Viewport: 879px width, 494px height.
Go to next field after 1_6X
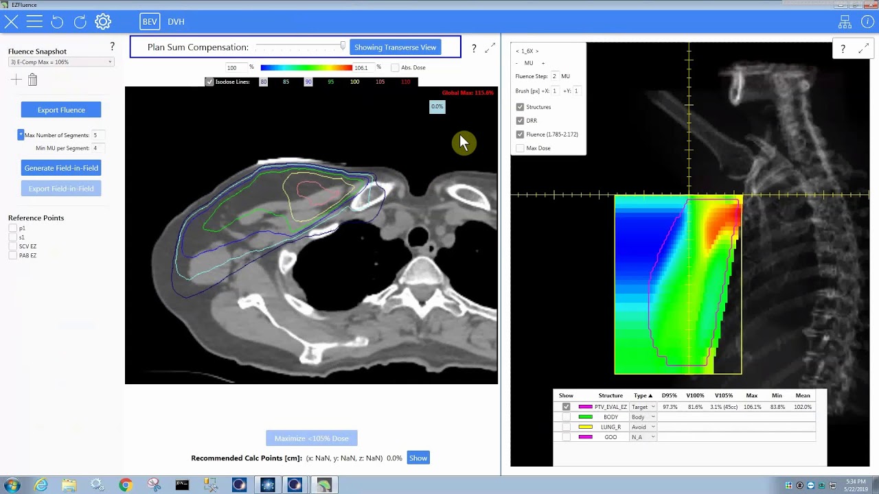click(537, 51)
